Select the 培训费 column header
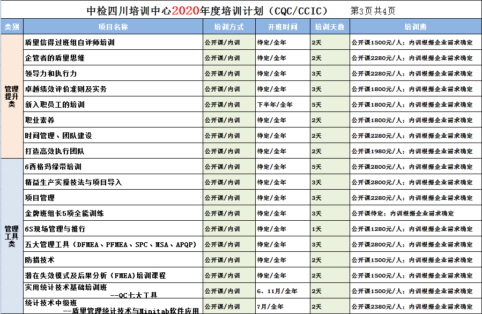This screenshot has height=314, width=482. tap(415, 26)
